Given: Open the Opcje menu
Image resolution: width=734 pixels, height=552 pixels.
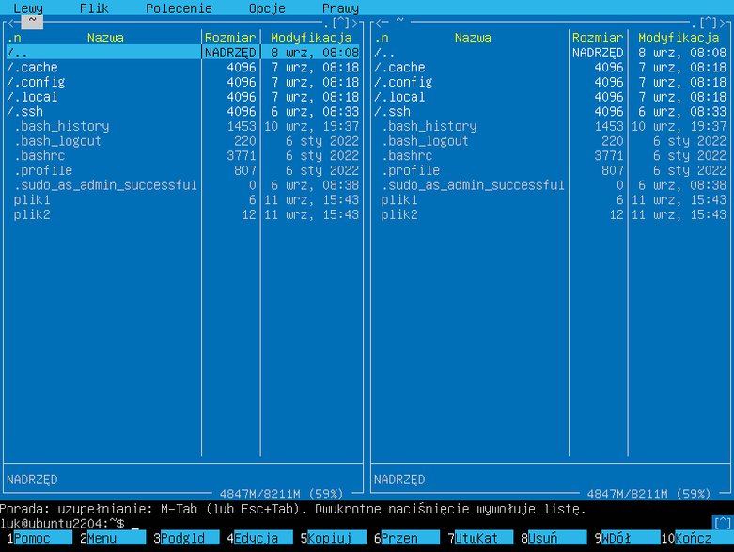Looking at the screenshot, I should tap(267, 8).
